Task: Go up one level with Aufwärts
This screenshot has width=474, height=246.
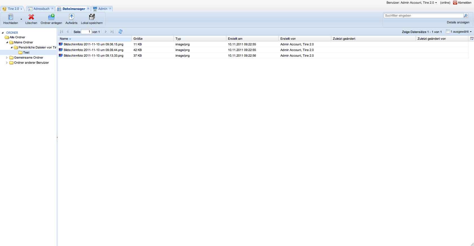Action: 71,17
